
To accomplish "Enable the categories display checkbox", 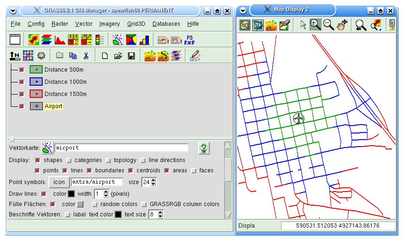I will coord(69,161).
